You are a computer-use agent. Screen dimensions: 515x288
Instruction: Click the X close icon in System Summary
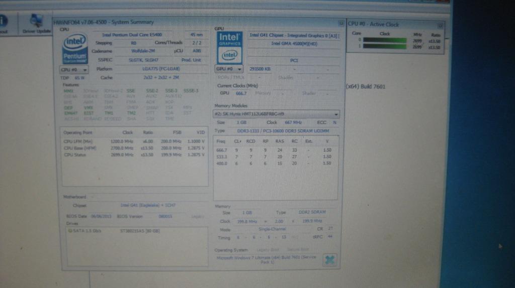[x=330, y=260]
